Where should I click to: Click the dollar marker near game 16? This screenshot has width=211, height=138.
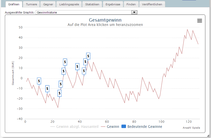click(47, 89)
